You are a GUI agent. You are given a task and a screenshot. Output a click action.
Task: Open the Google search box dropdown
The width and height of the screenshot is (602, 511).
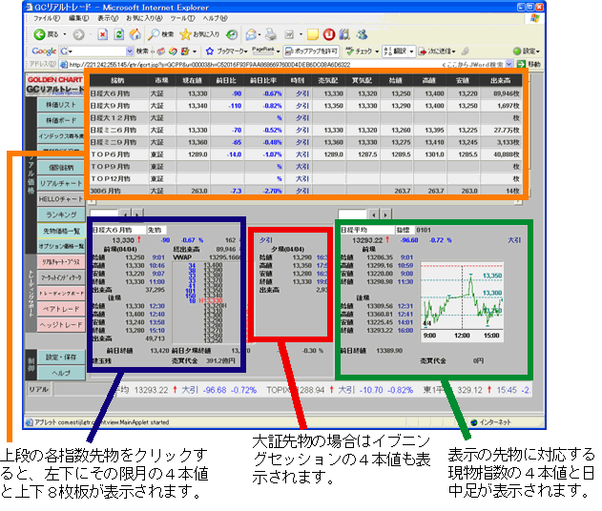click(130, 51)
